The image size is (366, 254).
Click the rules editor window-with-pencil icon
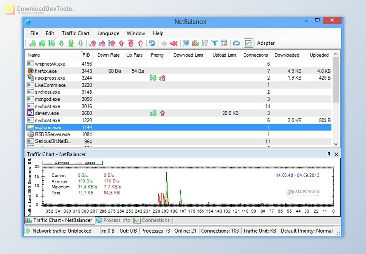pyautogui.click(x=224, y=43)
